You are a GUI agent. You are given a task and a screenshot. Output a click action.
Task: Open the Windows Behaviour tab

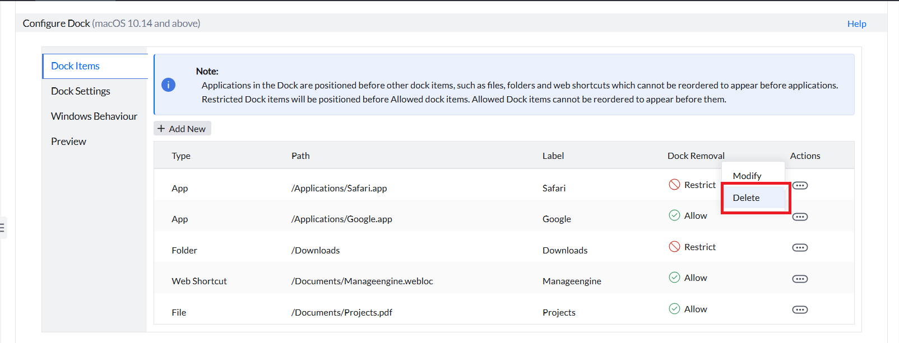(94, 116)
